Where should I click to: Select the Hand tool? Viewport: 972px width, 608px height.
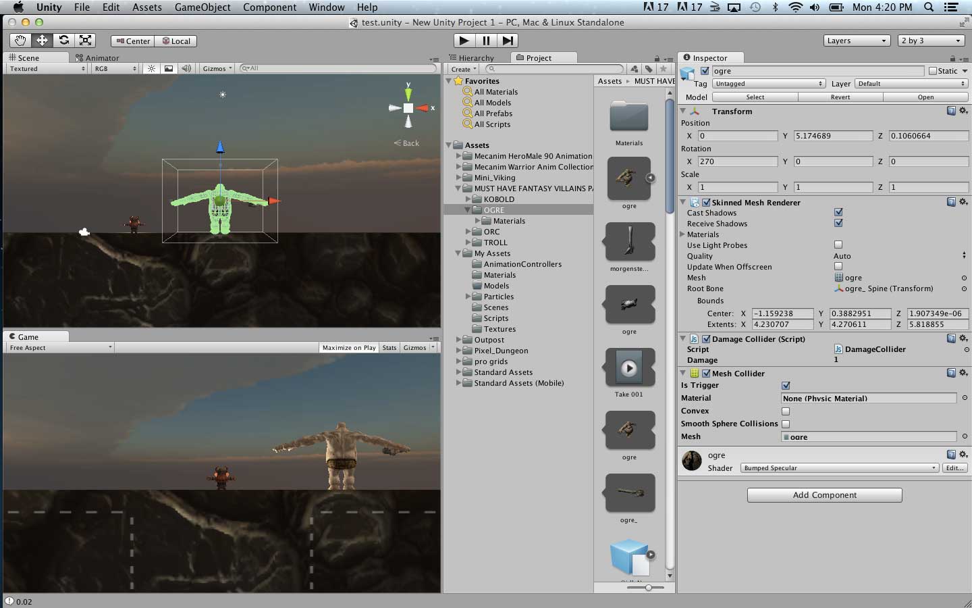tap(21, 41)
